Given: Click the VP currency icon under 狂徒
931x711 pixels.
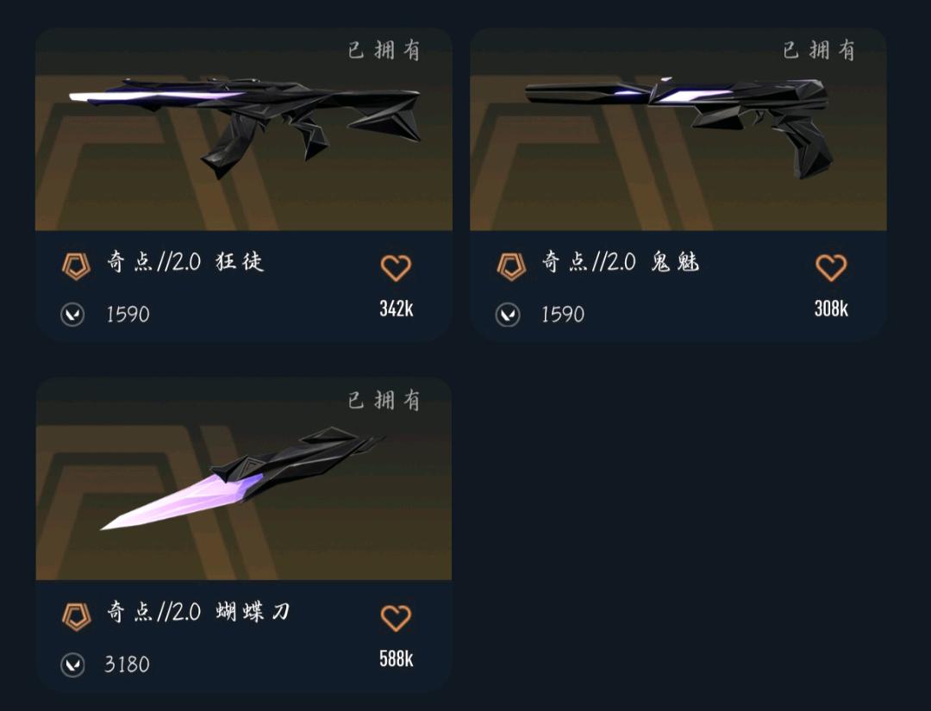Looking at the screenshot, I should pyautogui.click(x=73, y=315).
